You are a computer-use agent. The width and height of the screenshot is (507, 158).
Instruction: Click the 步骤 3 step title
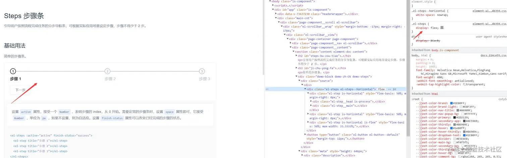point(205,79)
